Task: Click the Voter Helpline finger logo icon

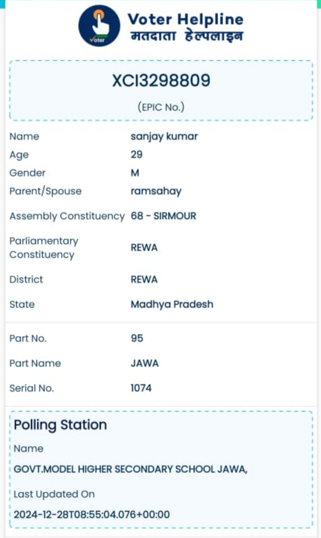Action: pos(99,26)
